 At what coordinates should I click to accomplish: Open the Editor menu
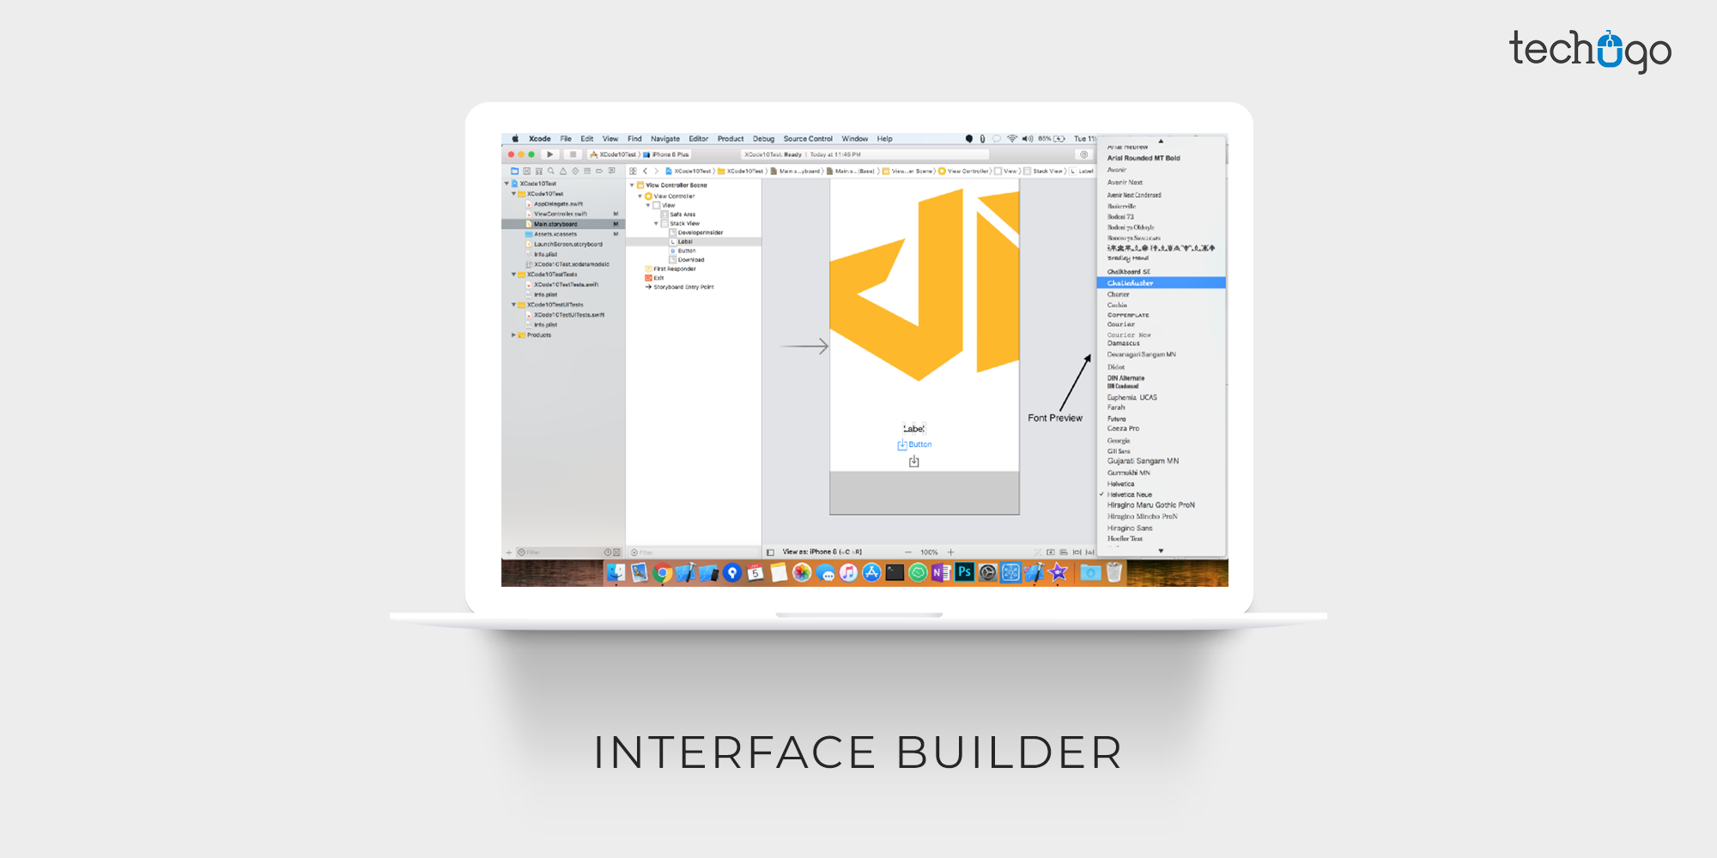698,139
